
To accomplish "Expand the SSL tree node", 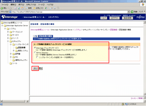I will 11,57.
